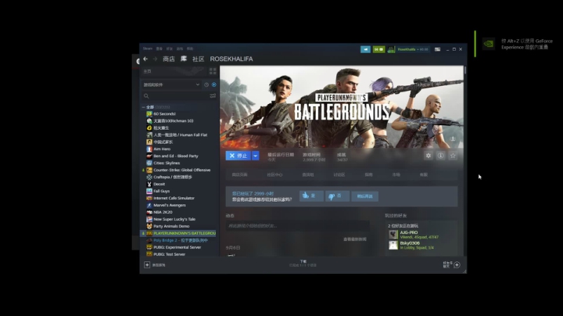Select Counter-Strike: Global Offensive
The width and height of the screenshot is (563, 316).
click(179, 170)
